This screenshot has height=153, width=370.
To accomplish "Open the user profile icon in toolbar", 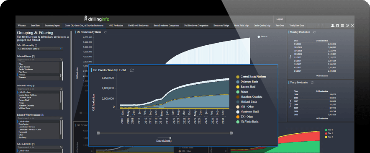I will pos(332,26).
